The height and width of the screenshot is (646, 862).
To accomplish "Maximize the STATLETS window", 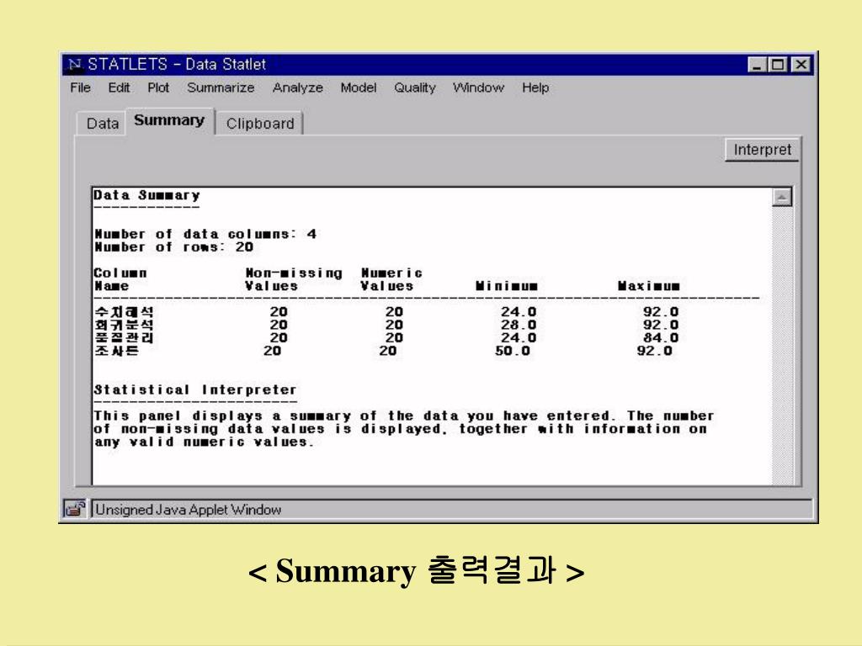I will click(x=777, y=65).
